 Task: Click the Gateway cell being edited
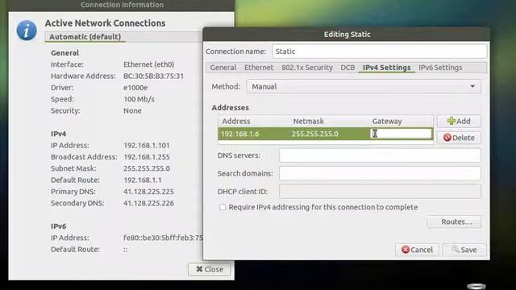tap(401, 134)
